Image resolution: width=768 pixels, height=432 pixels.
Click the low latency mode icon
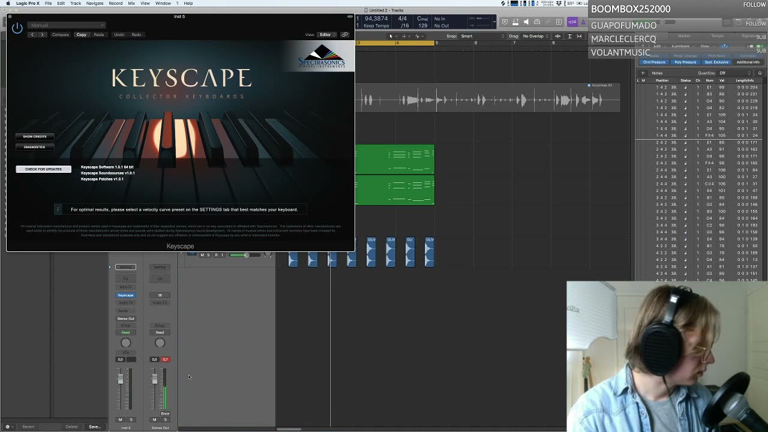515,22
